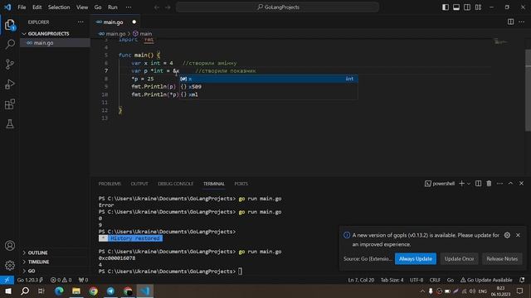Switch to the PORTS panel tab
This screenshot has width=531, height=298.
[x=241, y=184]
